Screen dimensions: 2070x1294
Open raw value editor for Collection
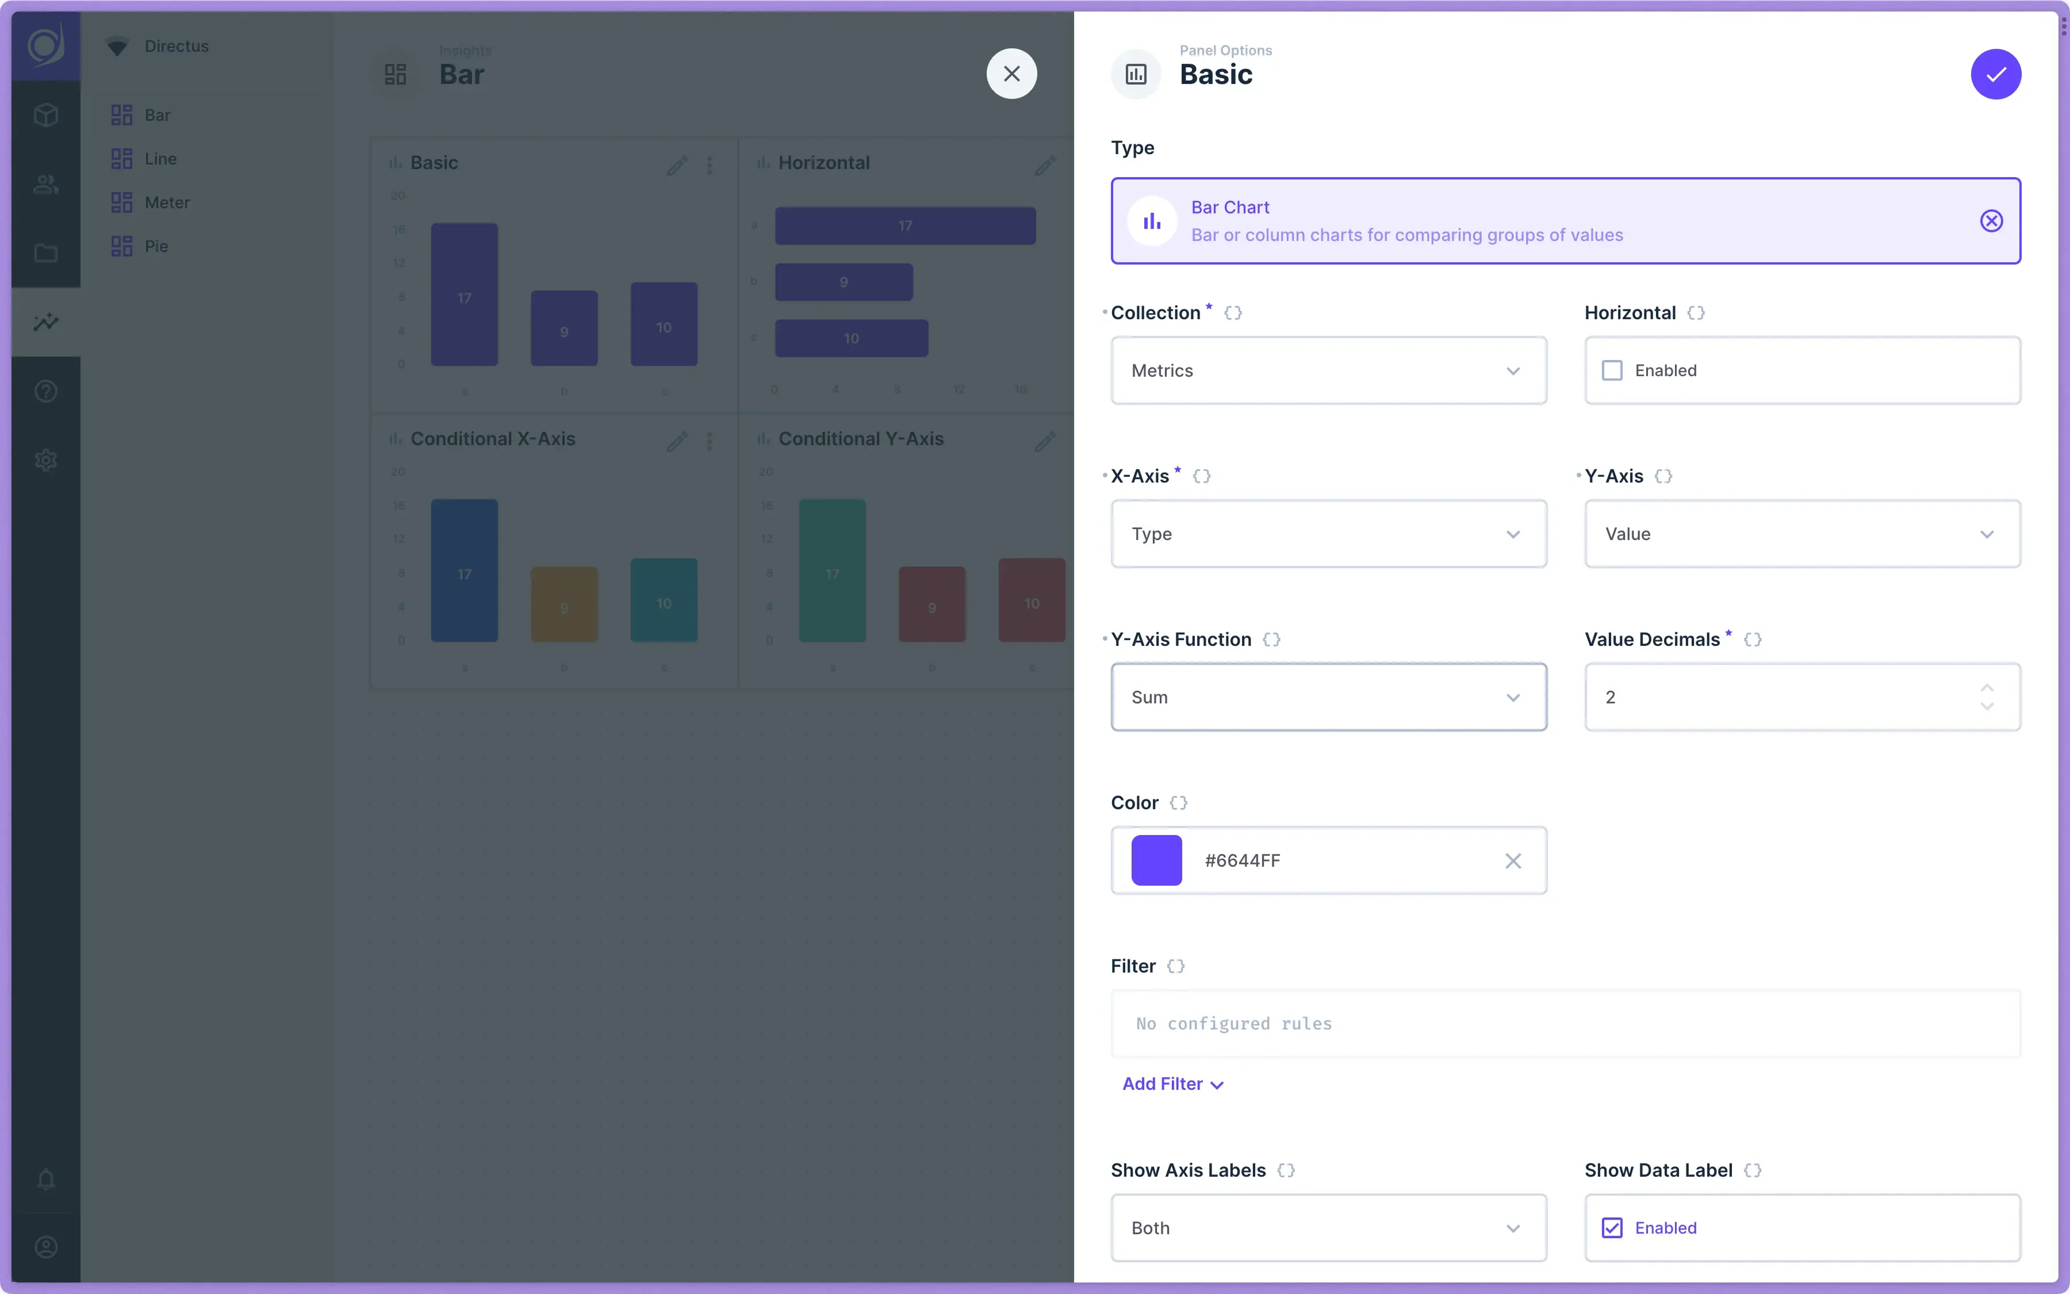[1233, 313]
